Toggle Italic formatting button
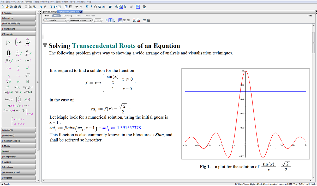The height and width of the screenshot is (186, 317). (110, 20)
